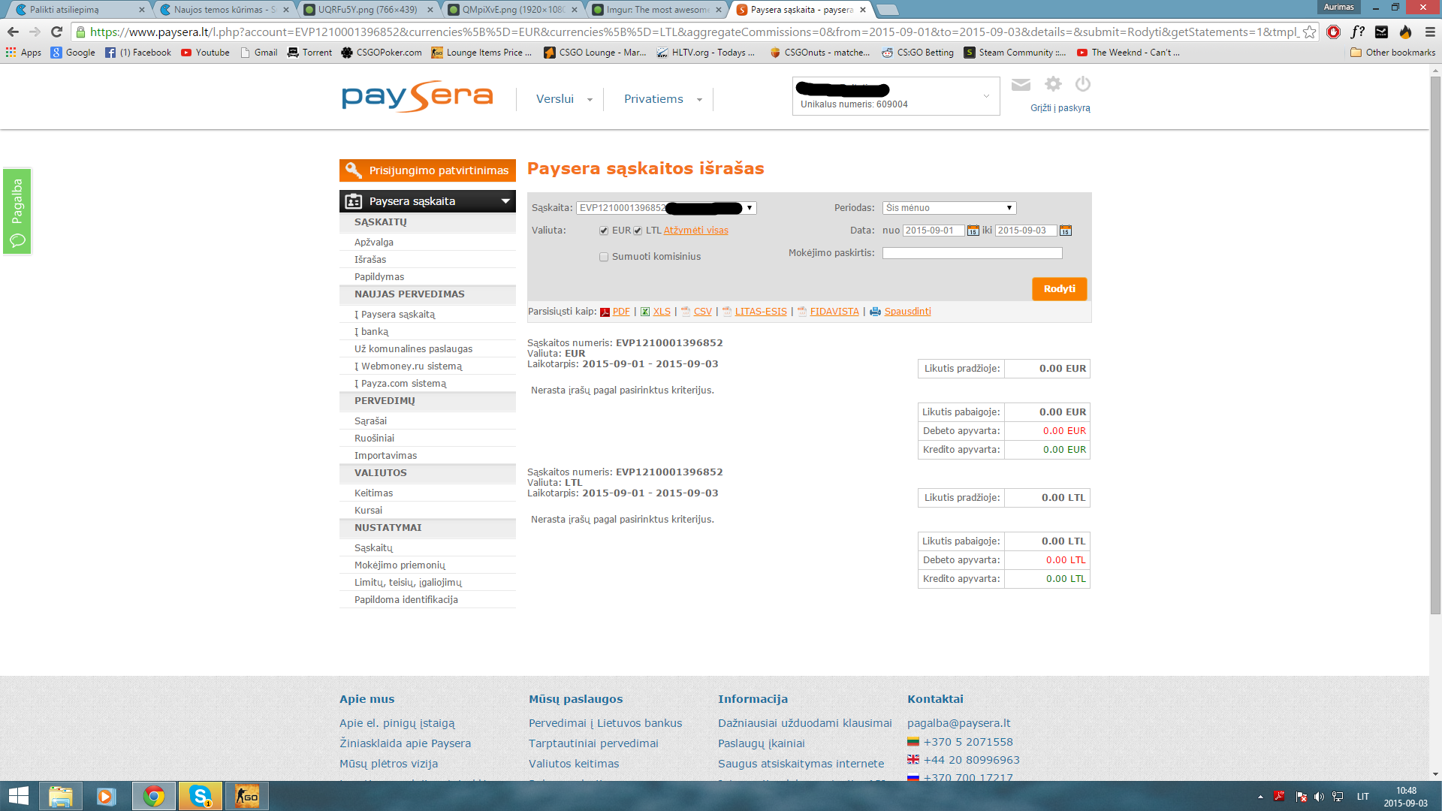This screenshot has height=811, width=1442.
Task: Click the Chrome taskbar icon
Action: coord(154,796)
